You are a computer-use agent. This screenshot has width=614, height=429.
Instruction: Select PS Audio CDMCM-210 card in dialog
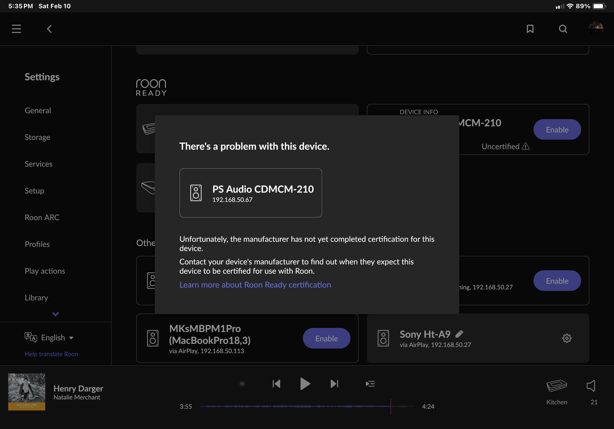pos(251,193)
